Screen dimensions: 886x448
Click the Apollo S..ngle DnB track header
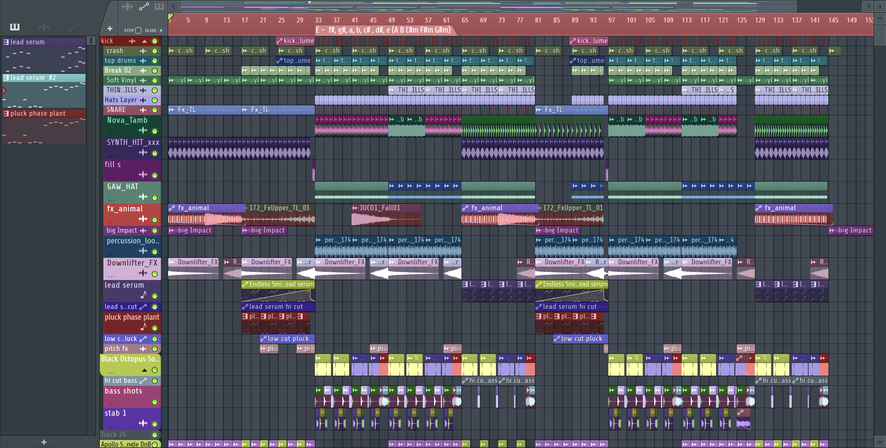[130, 444]
